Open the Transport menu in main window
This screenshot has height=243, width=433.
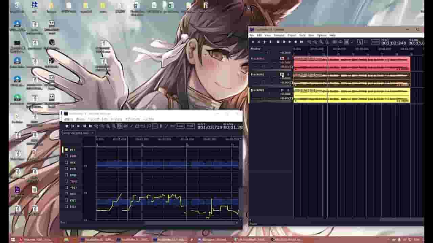279,35
